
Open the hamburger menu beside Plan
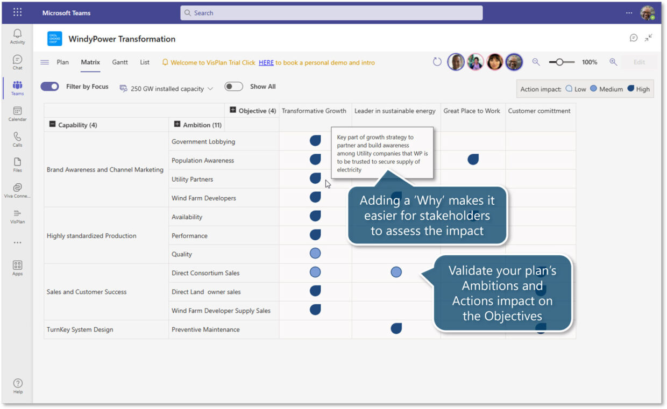point(44,62)
